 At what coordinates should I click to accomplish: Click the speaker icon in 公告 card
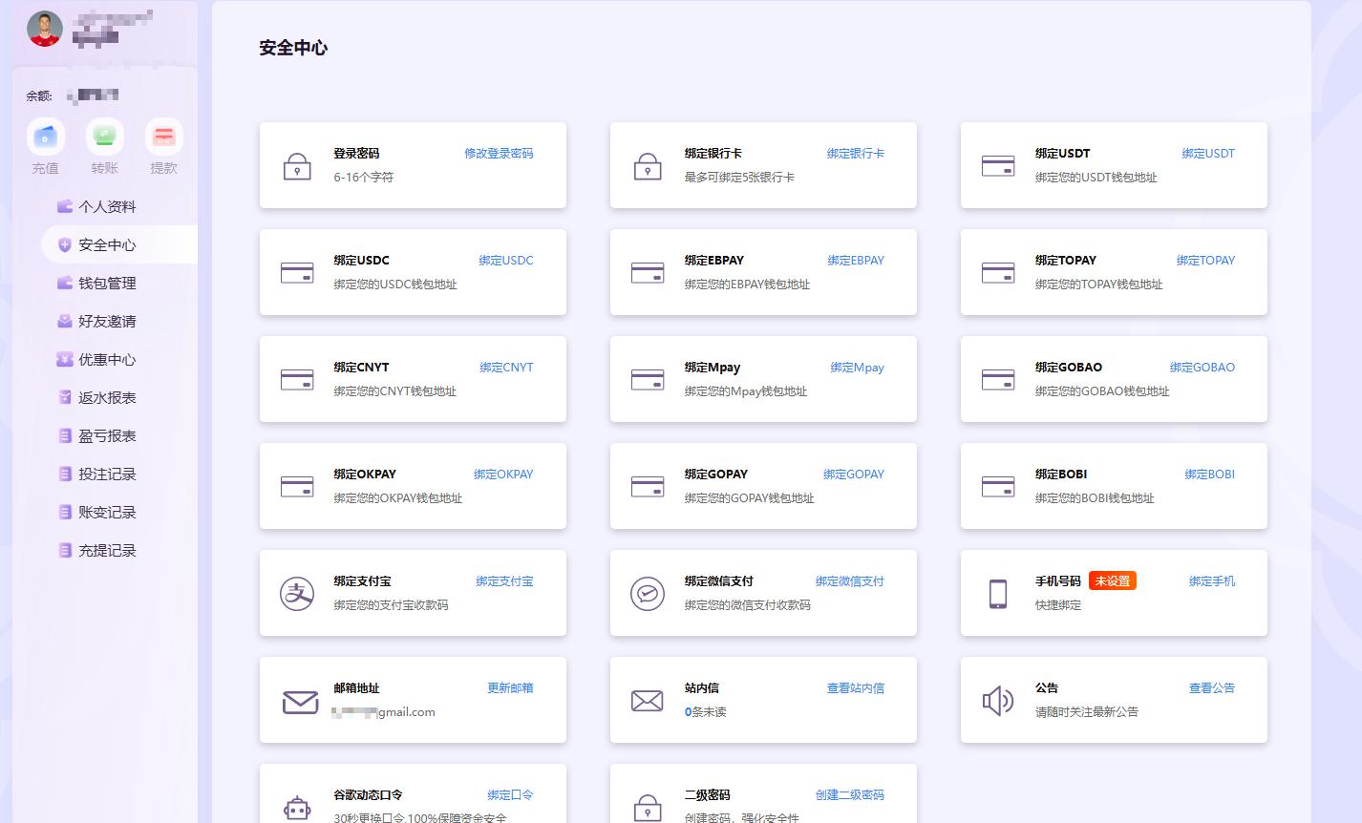998,701
